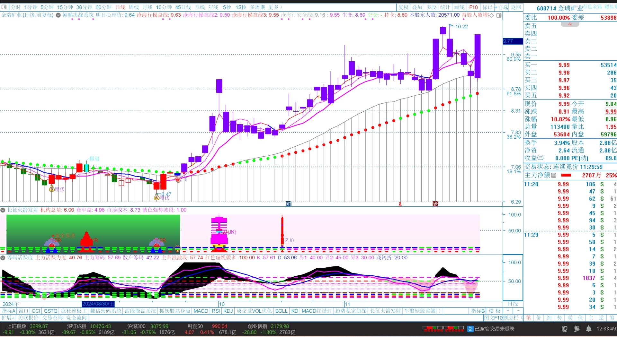Click the 涨 marker on the chart timeline
This screenshot has height=337, width=617.
click(435, 203)
